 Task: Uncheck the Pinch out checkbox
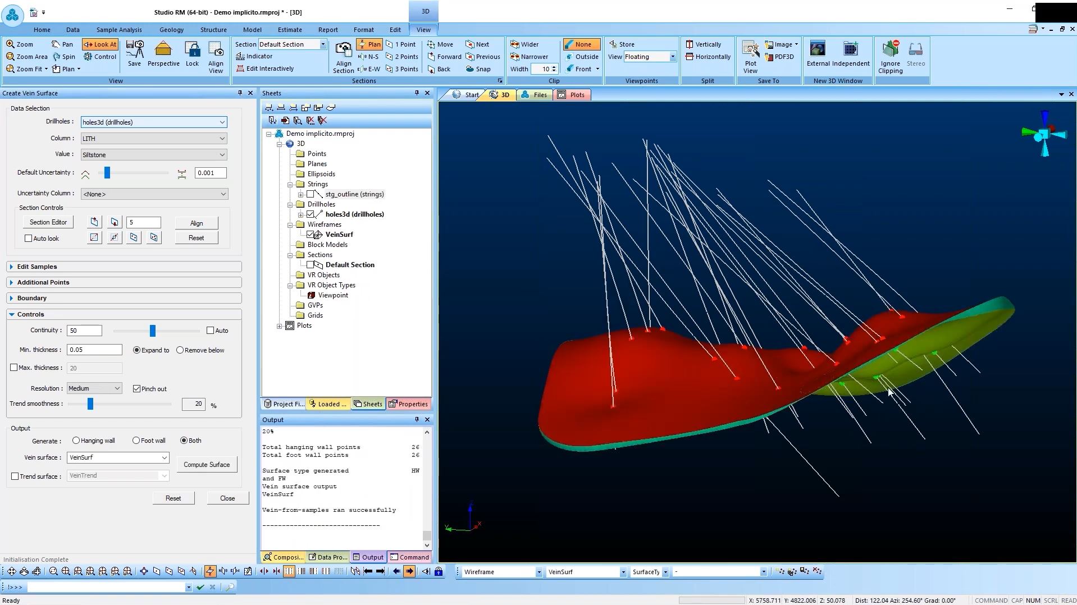pyautogui.click(x=136, y=388)
